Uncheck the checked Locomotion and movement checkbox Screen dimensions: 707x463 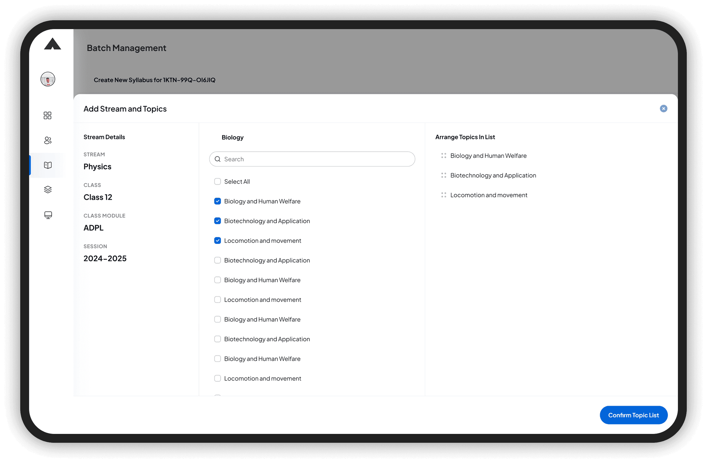click(218, 241)
